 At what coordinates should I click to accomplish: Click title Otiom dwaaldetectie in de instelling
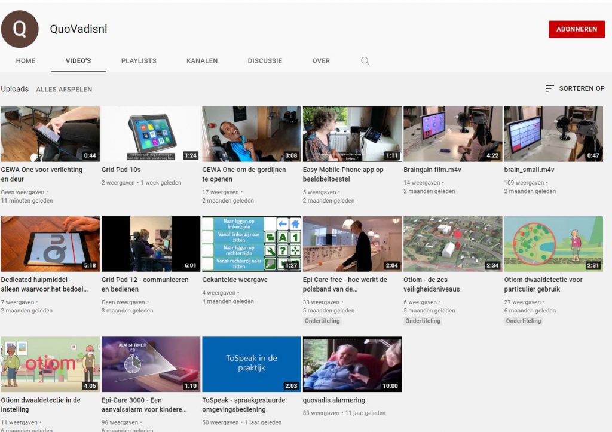[41, 405]
